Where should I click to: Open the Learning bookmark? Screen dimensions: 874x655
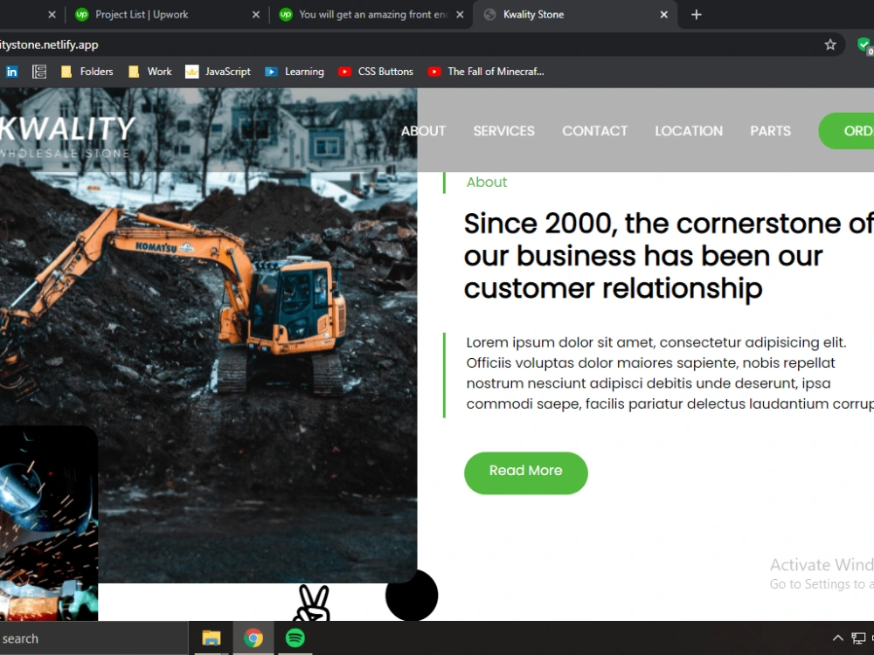(x=295, y=72)
